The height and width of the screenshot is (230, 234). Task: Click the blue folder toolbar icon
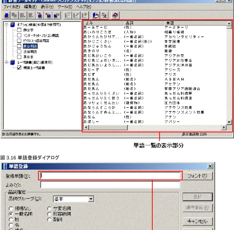pos(96,15)
